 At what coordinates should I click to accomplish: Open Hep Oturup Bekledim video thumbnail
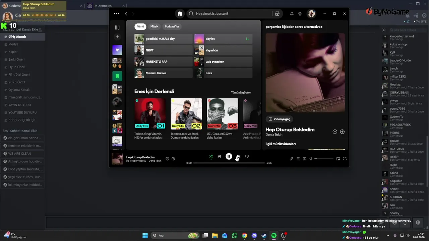tap(305, 73)
